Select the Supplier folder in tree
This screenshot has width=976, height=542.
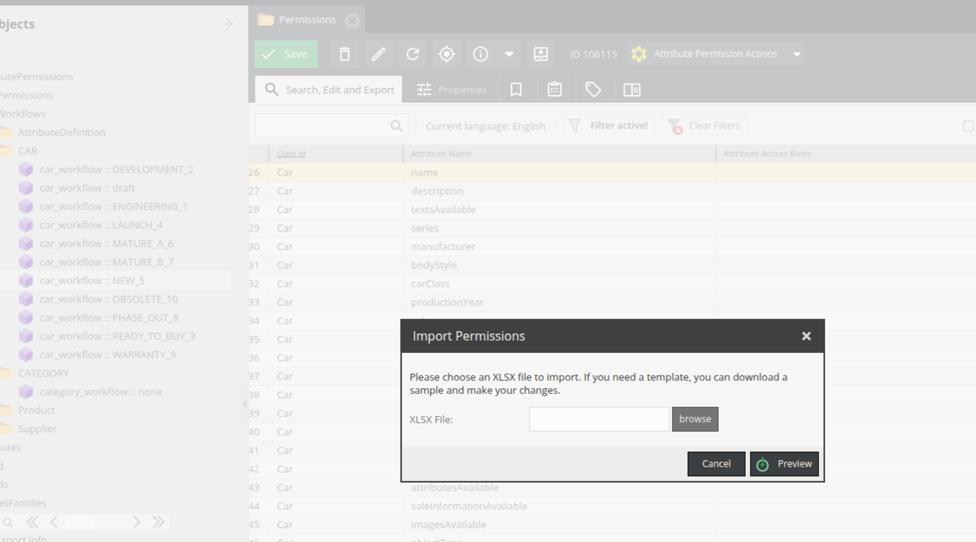37,429
